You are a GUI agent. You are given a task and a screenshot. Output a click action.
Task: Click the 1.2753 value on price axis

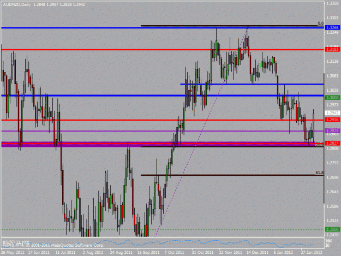tap(333, 163)
